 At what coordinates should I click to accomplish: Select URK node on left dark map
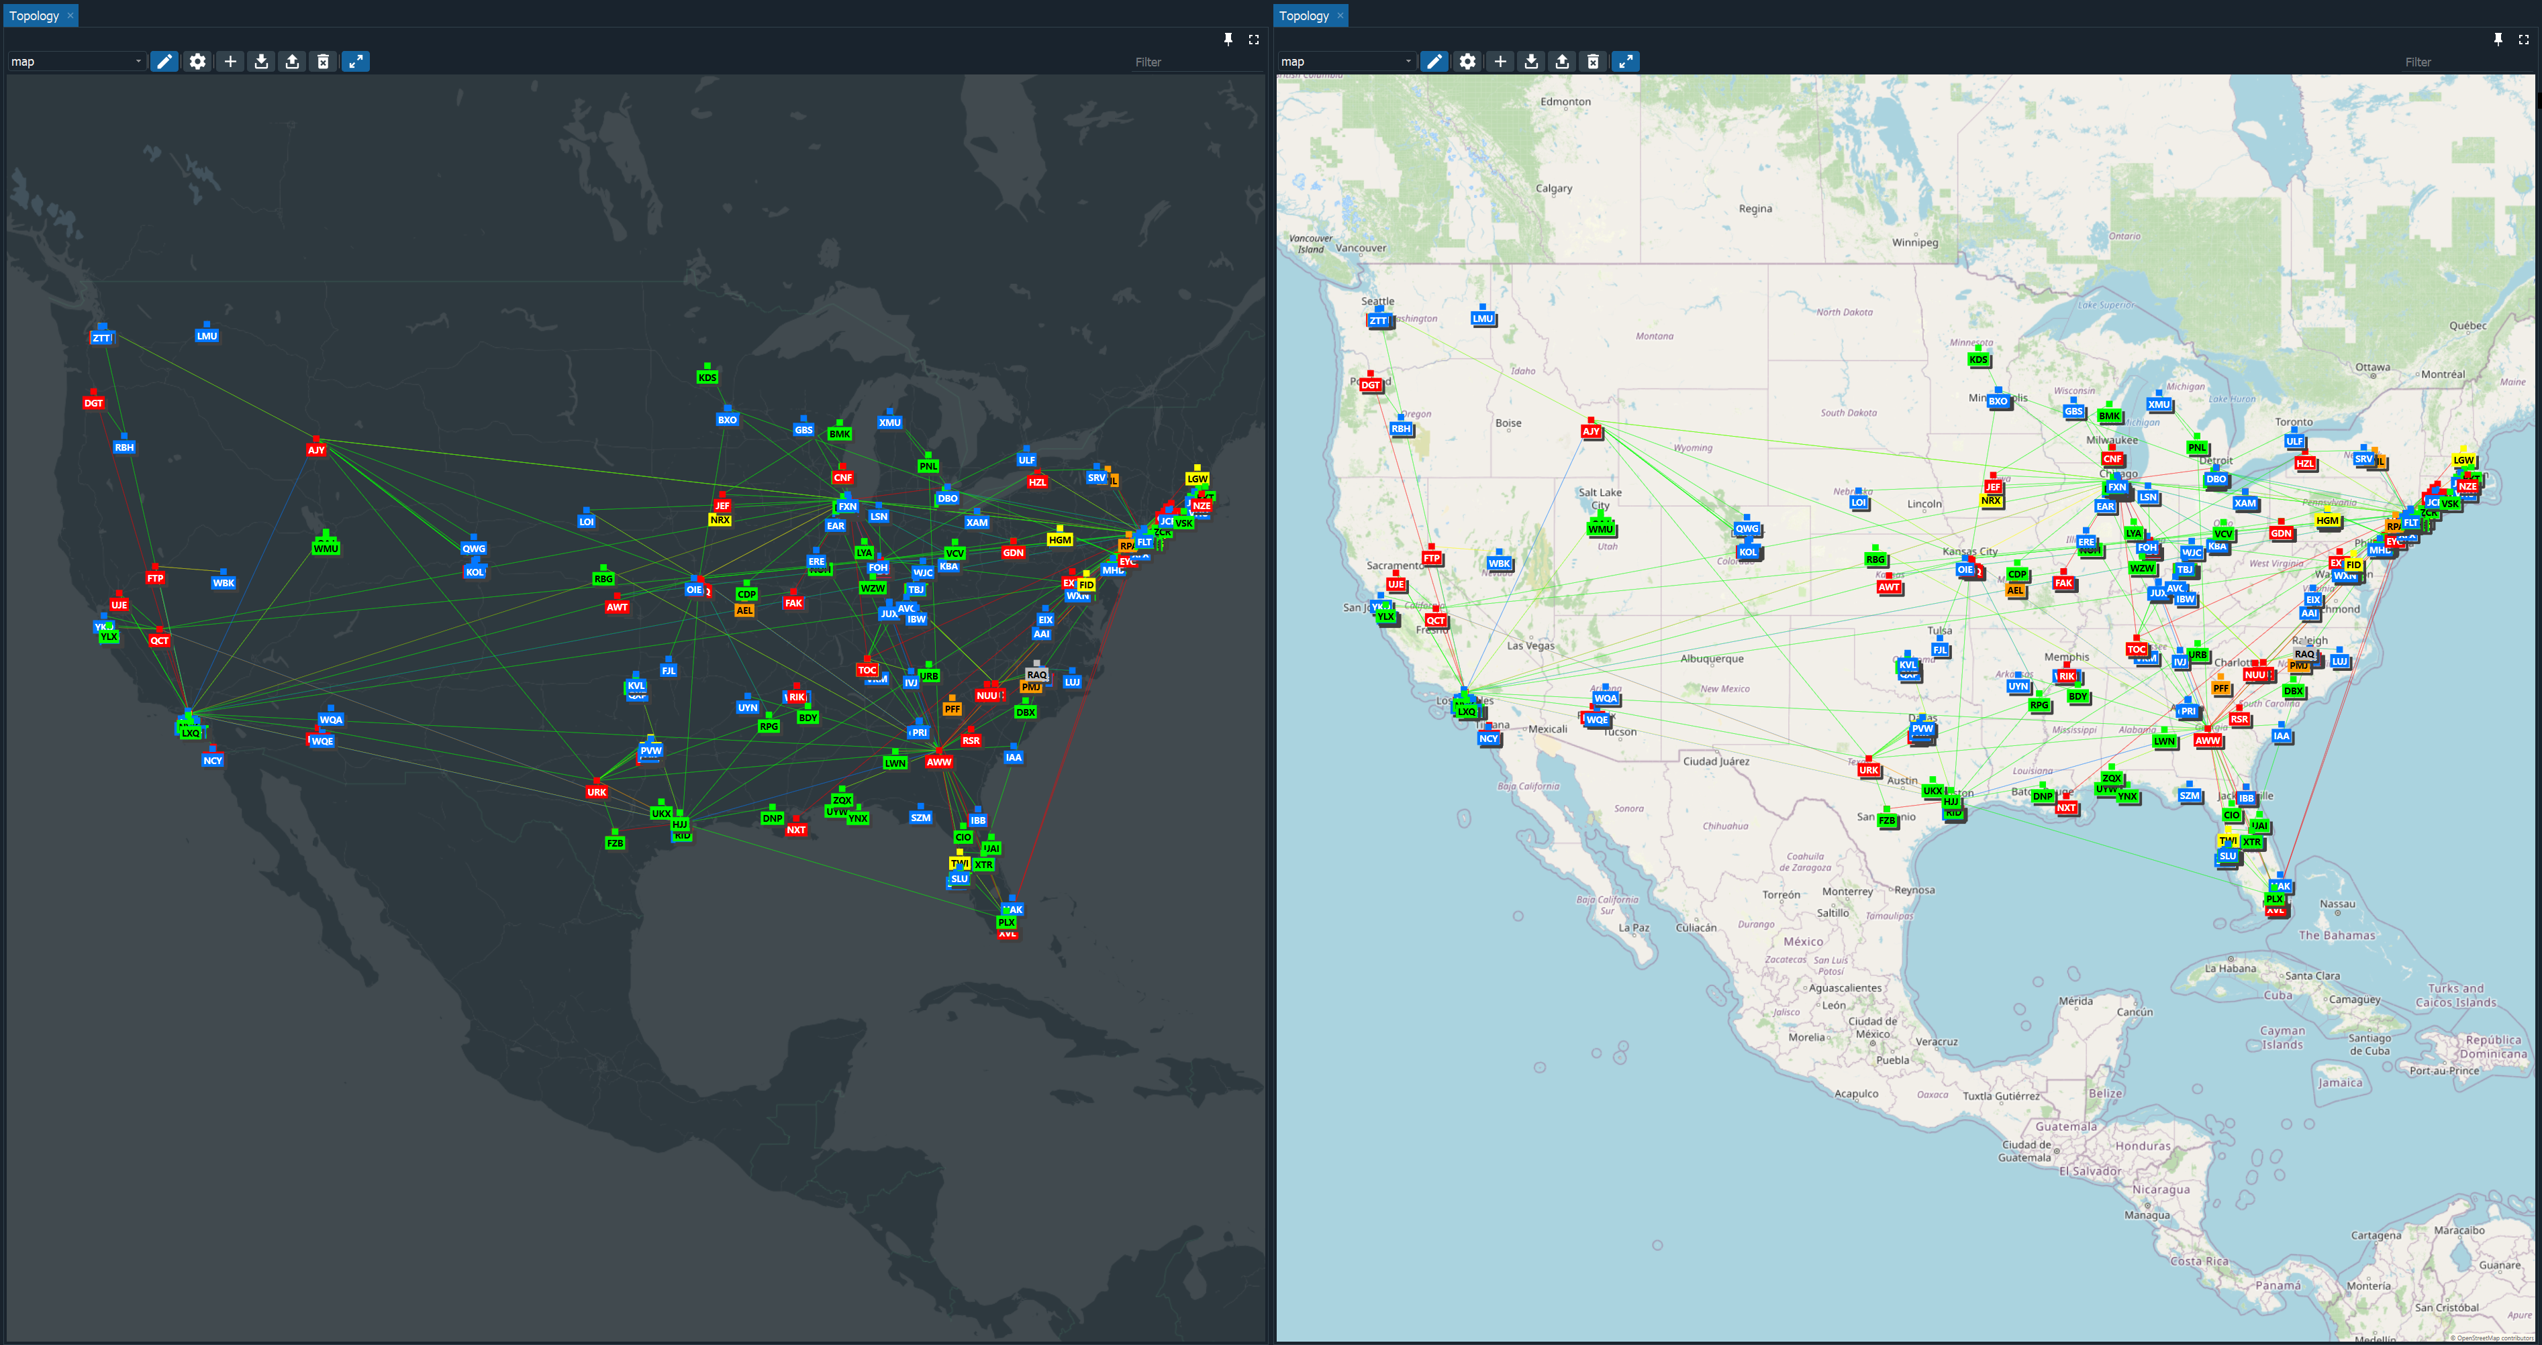click(x=597, y=792)
